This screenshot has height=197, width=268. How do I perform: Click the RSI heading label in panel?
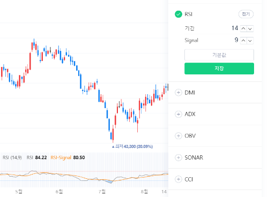tap(189, 14)
